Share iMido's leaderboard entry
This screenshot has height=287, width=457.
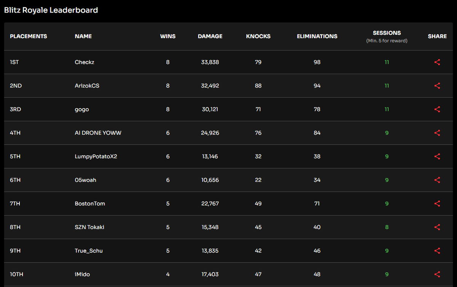pos(437,274)
